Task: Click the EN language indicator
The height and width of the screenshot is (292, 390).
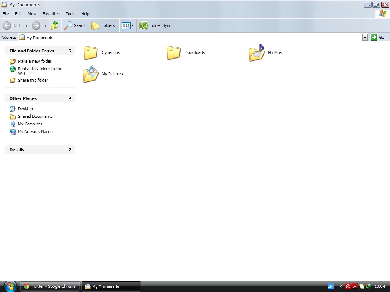Action: pyautogui.click(x=330, y=286)
